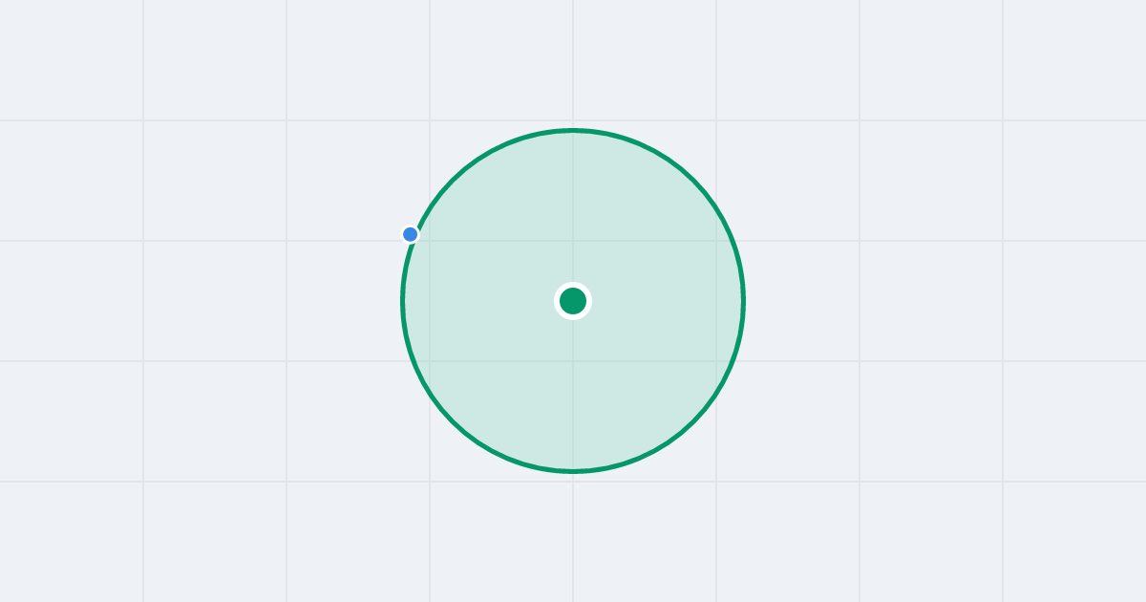
Task: Select the blue radius handle on circle edge
Action: coord(411,234)
